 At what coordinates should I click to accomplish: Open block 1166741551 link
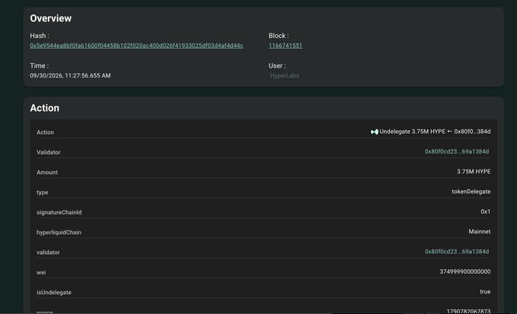(x=285, y=46)
